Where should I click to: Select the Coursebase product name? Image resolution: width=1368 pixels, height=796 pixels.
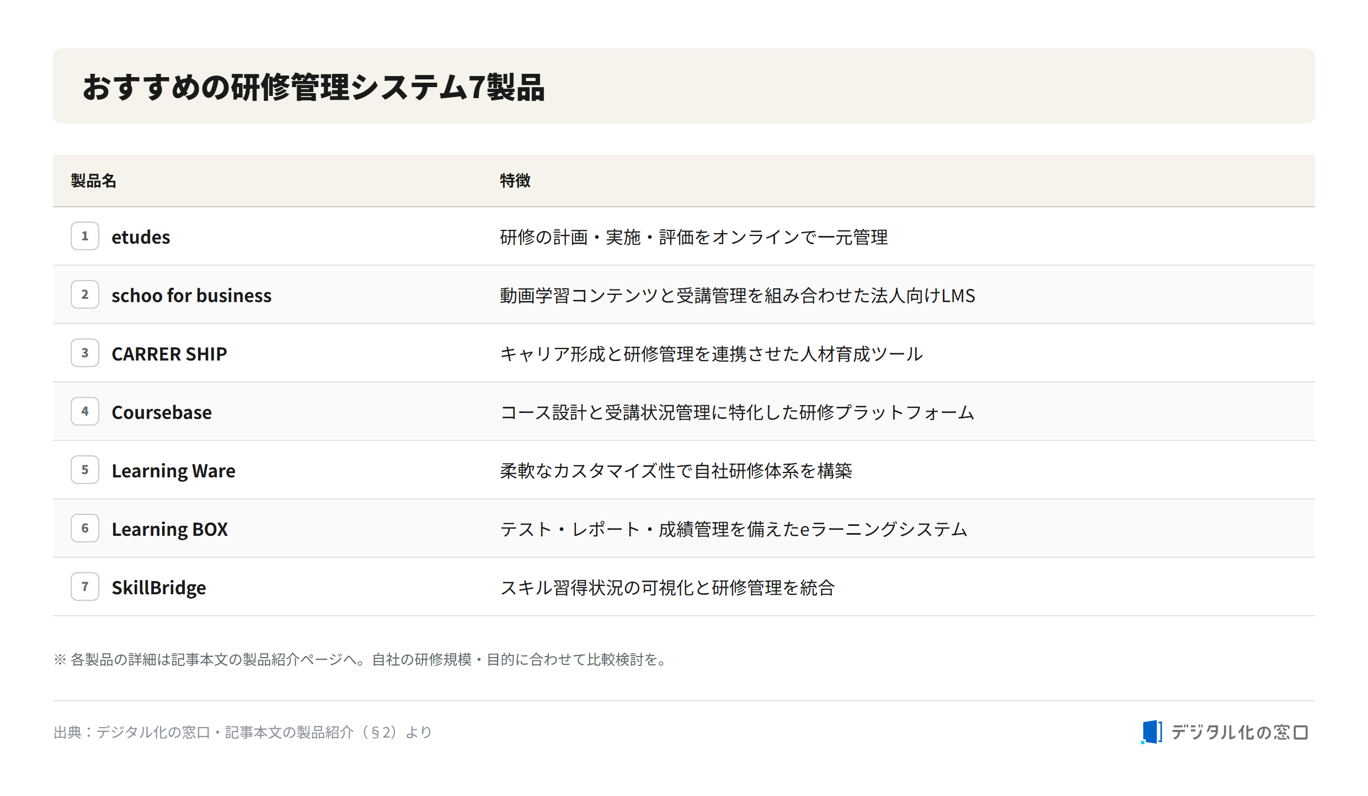162,412
